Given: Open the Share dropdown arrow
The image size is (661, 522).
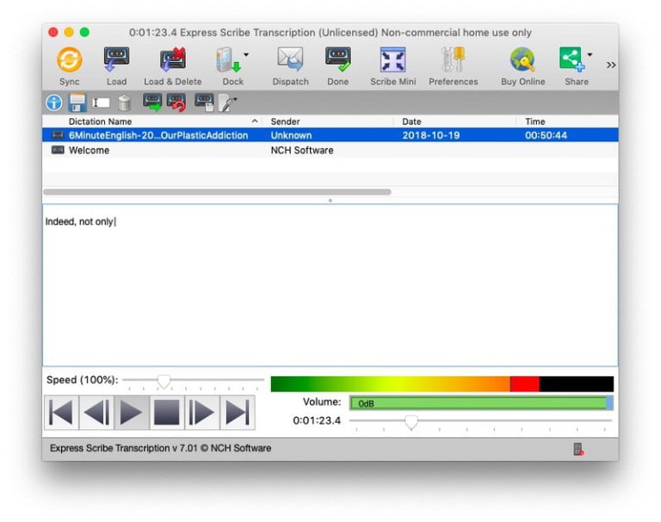Looking at the screenshot, I should 590,54.
